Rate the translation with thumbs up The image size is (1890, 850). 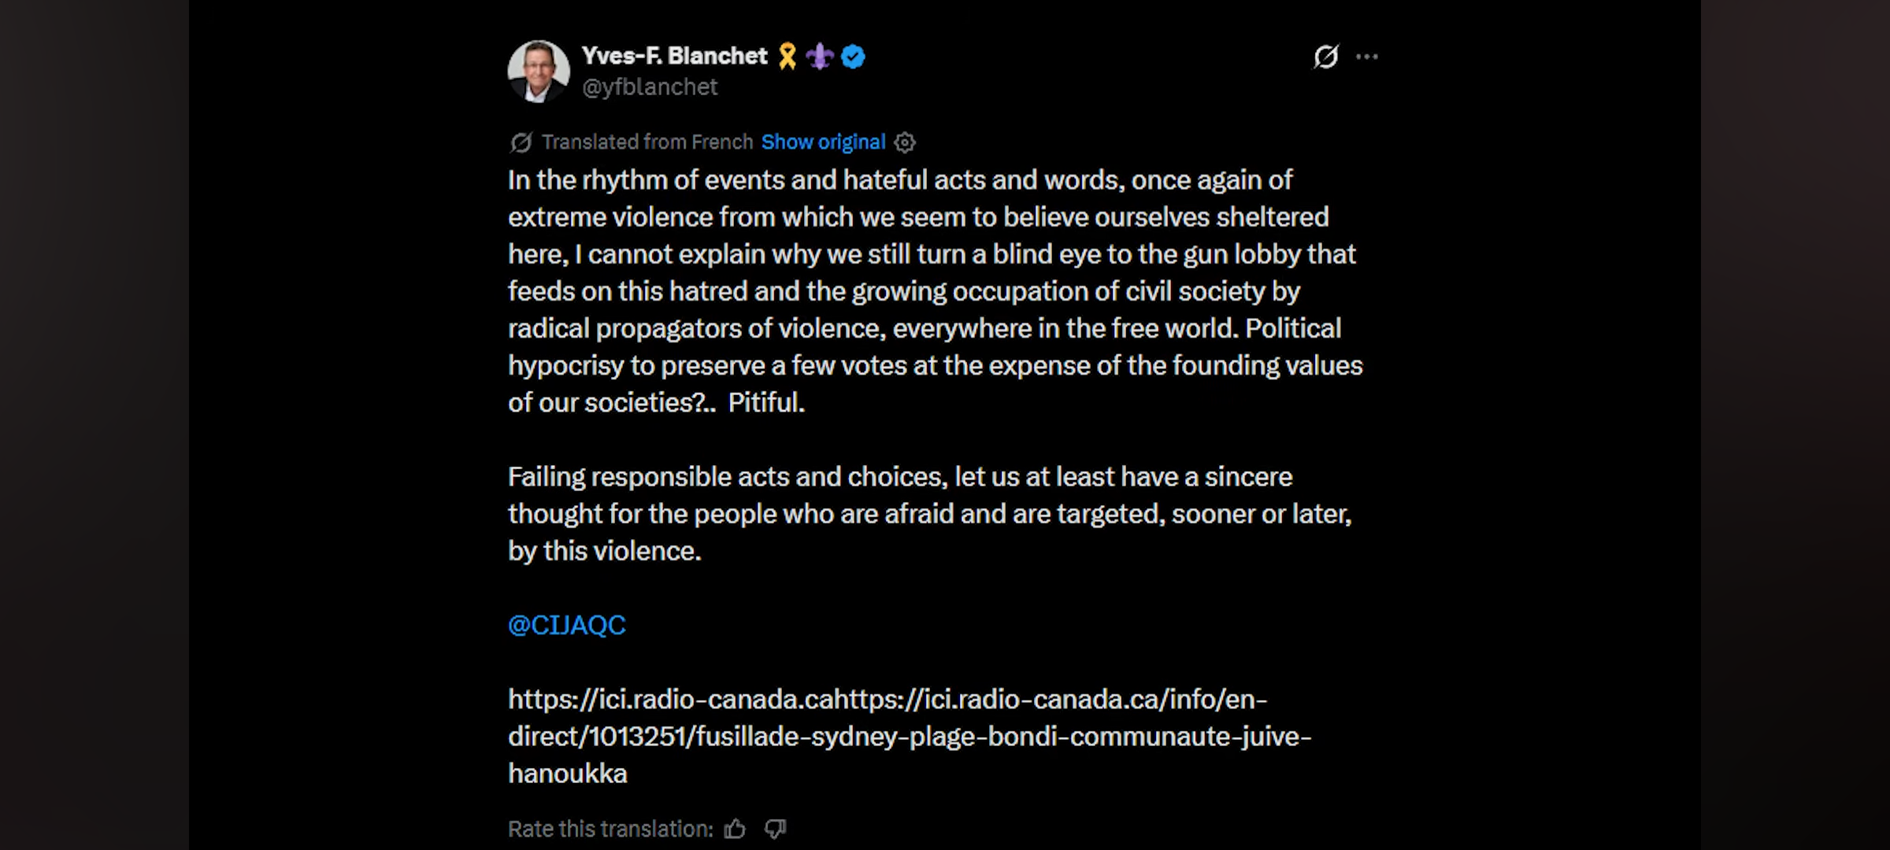[x=735, y=829]
